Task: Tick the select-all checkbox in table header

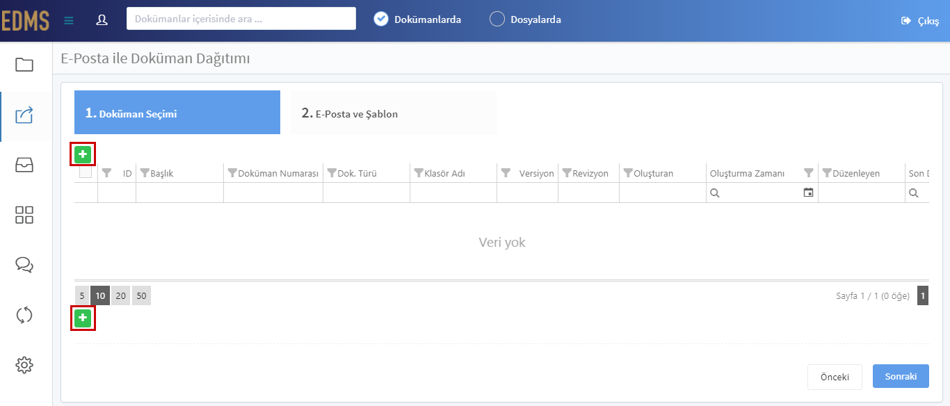Action: (86, 173)
